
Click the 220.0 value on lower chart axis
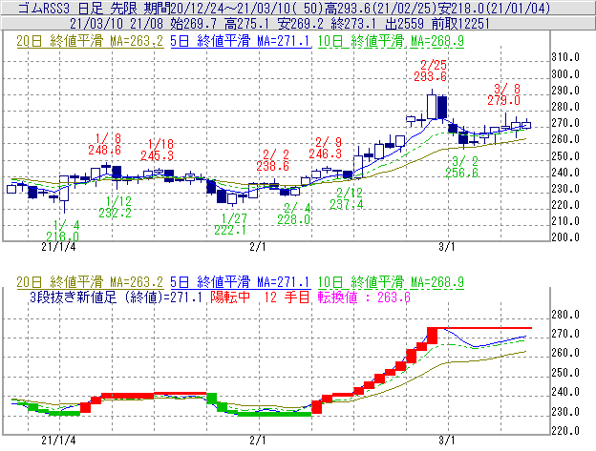click(565, 431)
